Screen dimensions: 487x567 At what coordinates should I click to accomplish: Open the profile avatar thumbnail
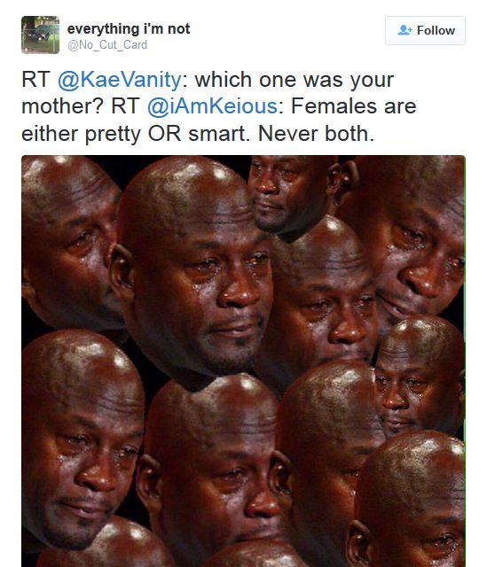pyautogui.click(x=40, y=35)
